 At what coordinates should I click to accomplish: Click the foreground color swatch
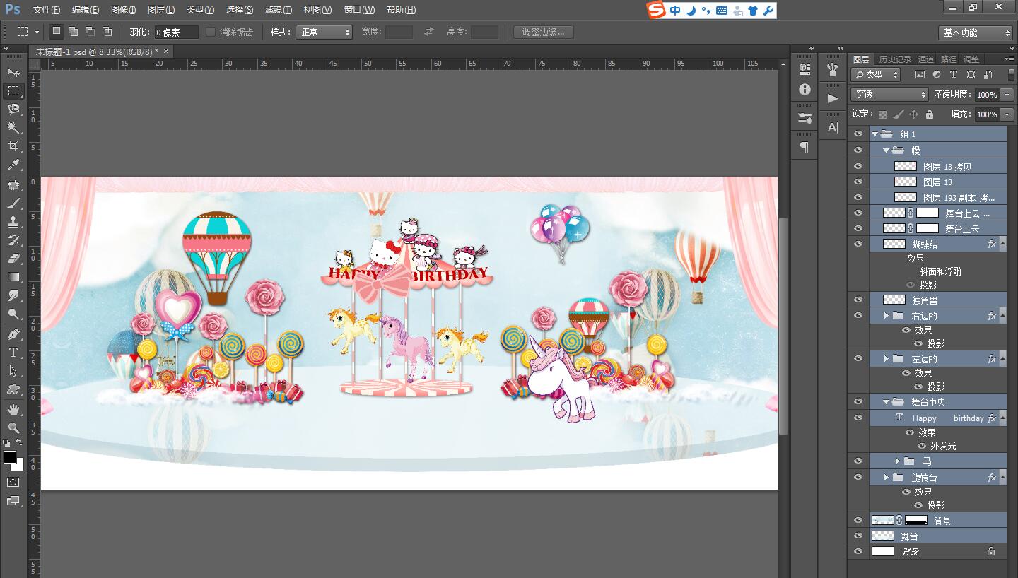point(10,457)
